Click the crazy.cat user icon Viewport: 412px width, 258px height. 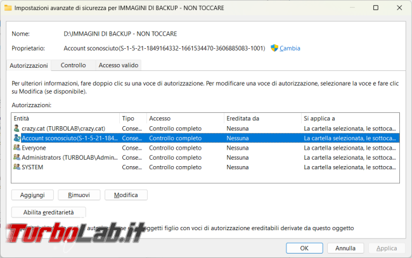[x=16, y=129]
